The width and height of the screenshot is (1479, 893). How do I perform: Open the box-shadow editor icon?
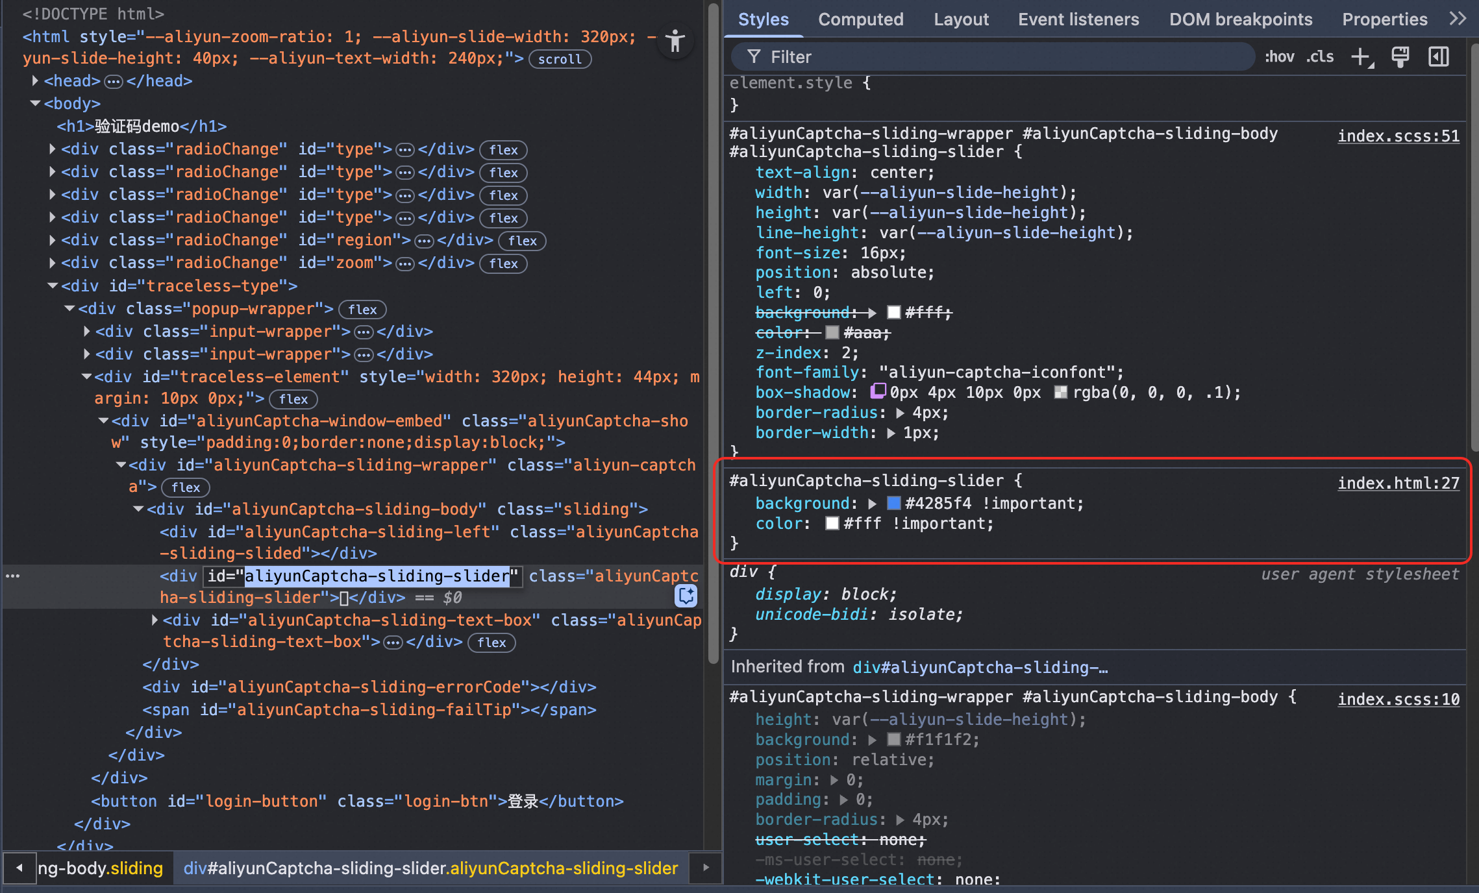point(878,391)
